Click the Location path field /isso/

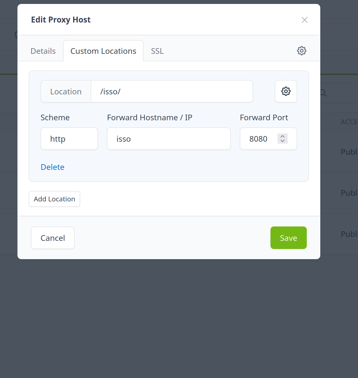tap(172, 92)
